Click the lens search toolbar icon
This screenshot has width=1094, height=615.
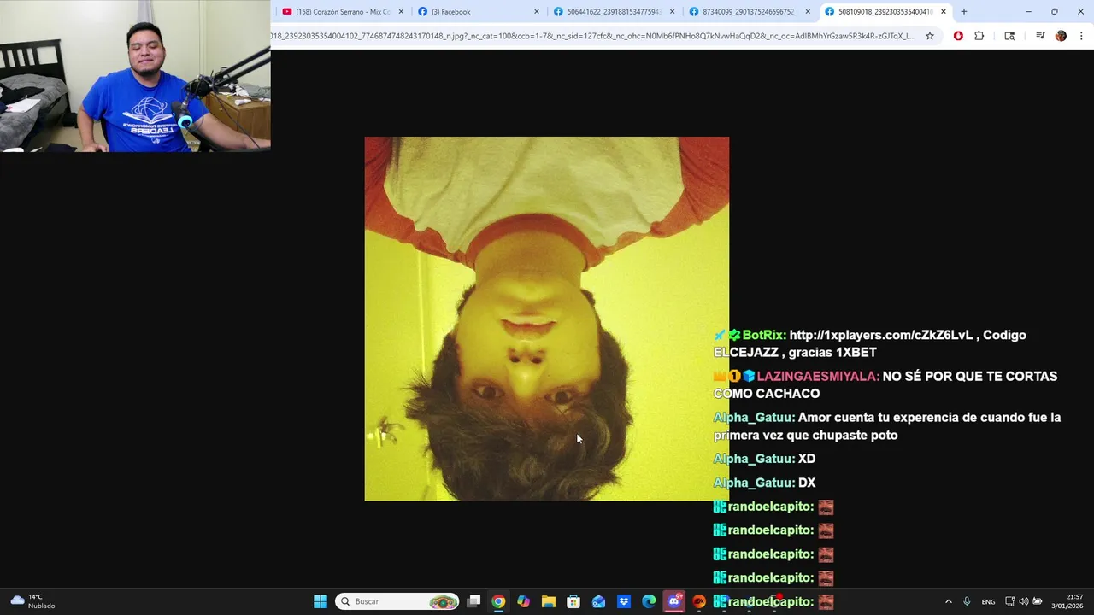point(1009,36)
